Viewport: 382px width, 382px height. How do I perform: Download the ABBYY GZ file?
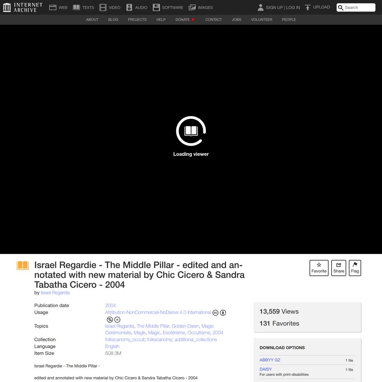pos(270,360)
